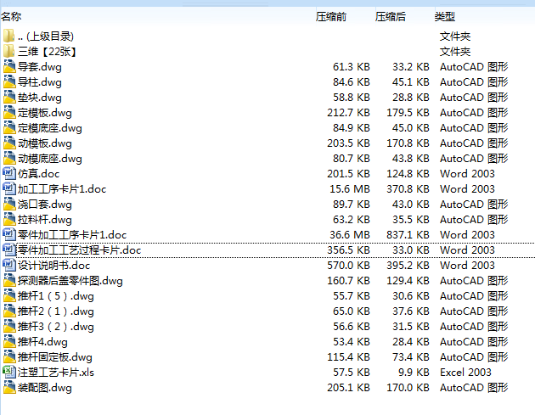Screen dimensions: 535x415
Task: Select the file name 动模底座.dwg
Action: click(50, 159)
